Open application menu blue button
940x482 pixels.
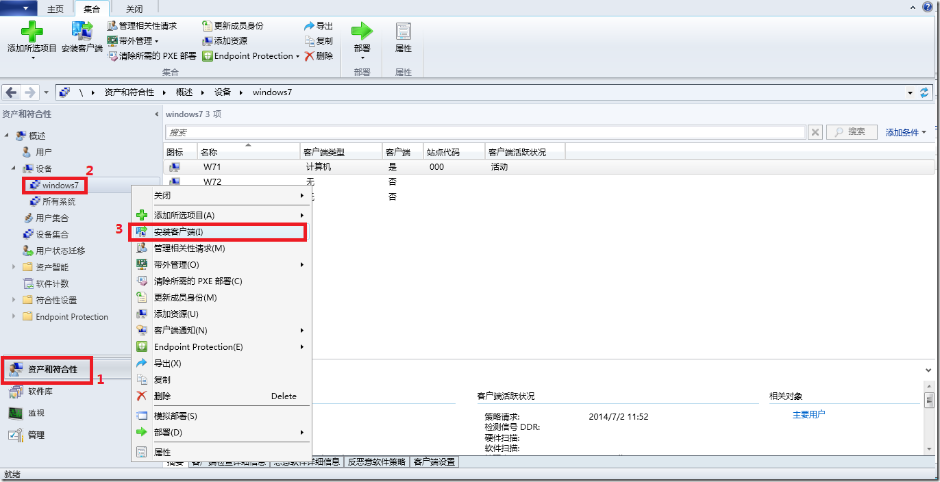coord(18,8)
